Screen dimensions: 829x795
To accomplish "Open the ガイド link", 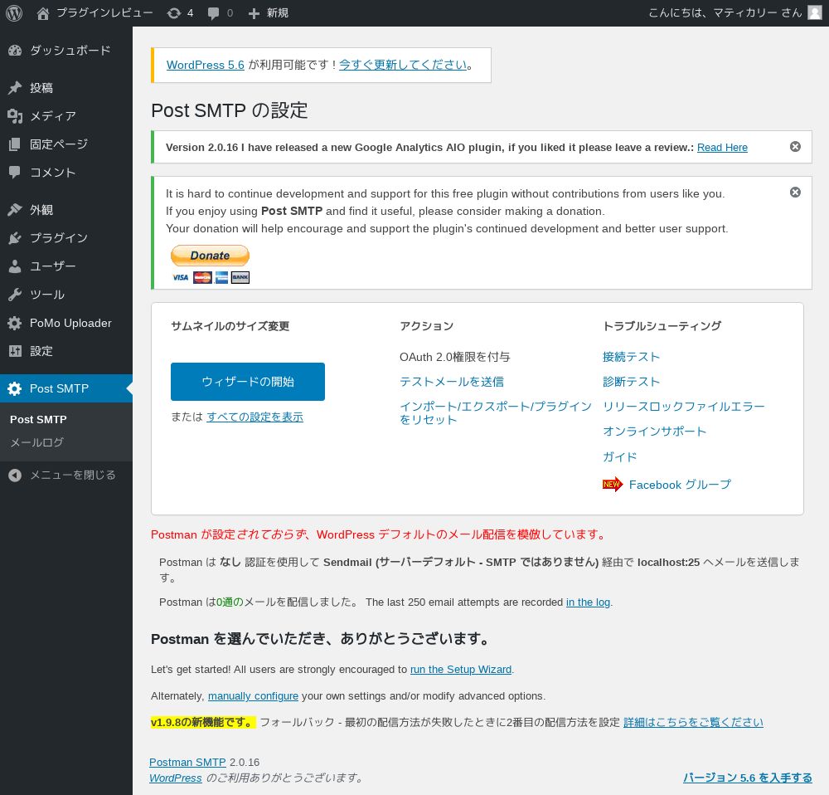I will pos(619,456).
